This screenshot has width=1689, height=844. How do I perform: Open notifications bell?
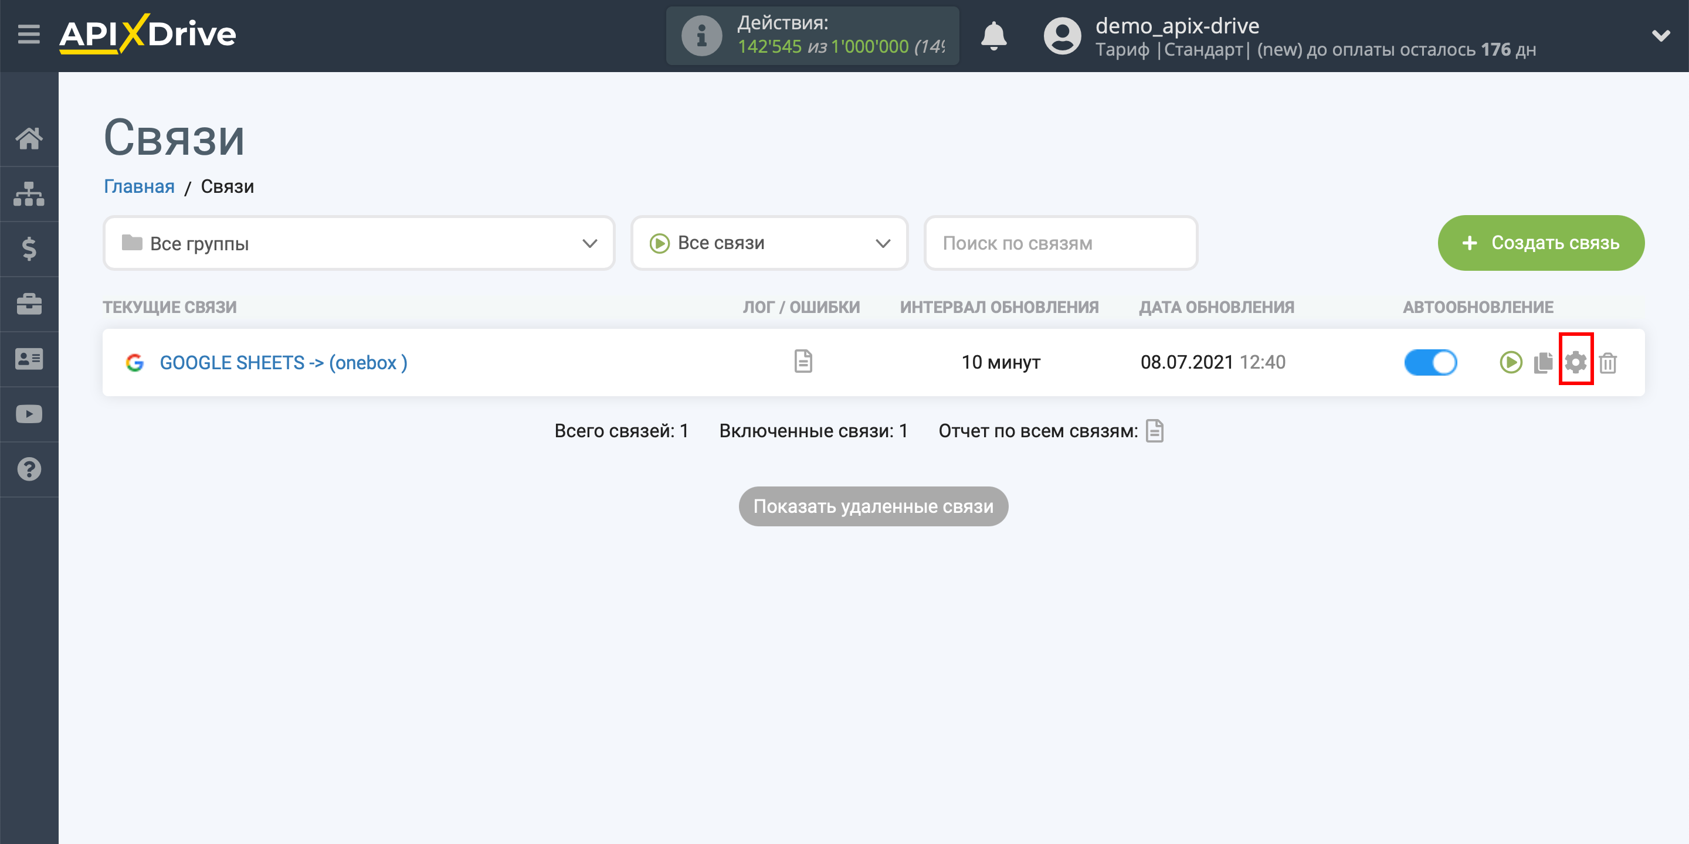pyautogui.click(x=994, y=35)
